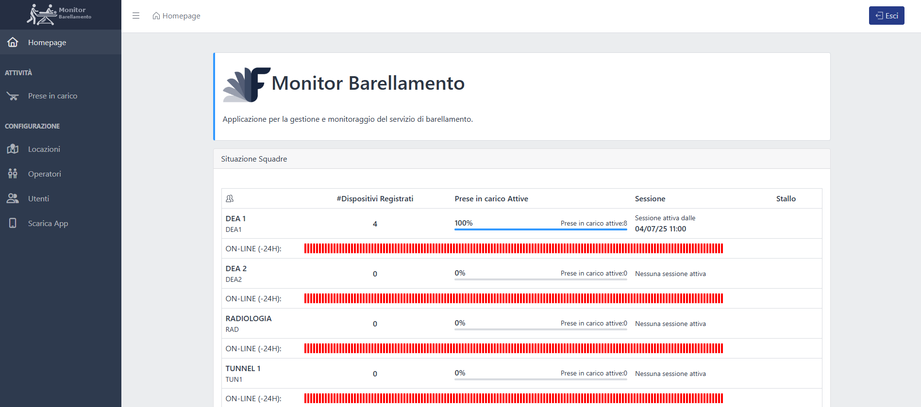Select the RADIOLOGIA squad name
This screenshot has width=921, height=407.
[x=249, y=319]
